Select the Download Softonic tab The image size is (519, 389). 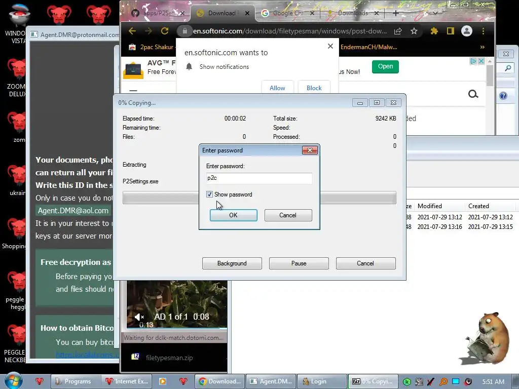pos(222,13)
